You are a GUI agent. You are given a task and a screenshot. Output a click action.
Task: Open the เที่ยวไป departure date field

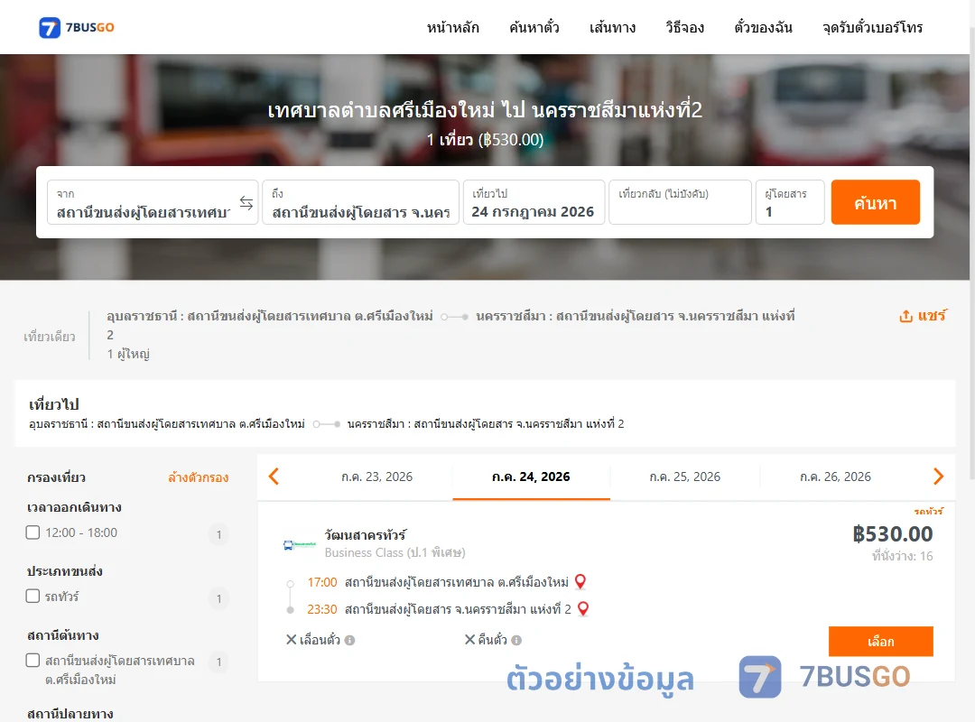tap(534, 202)
